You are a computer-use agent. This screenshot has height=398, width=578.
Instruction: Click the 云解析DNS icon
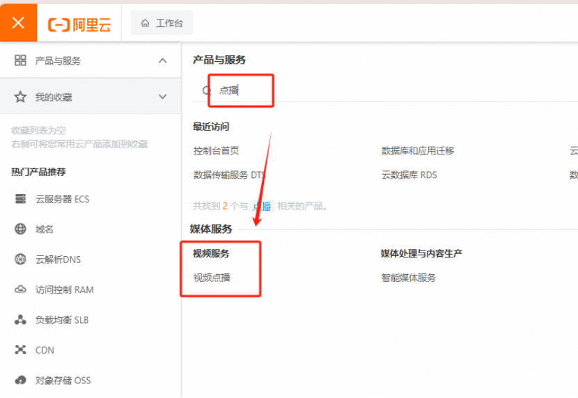point(20,260)
